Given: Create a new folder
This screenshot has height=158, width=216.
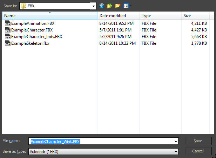Looking at the screenshot, I should (118, 6).
